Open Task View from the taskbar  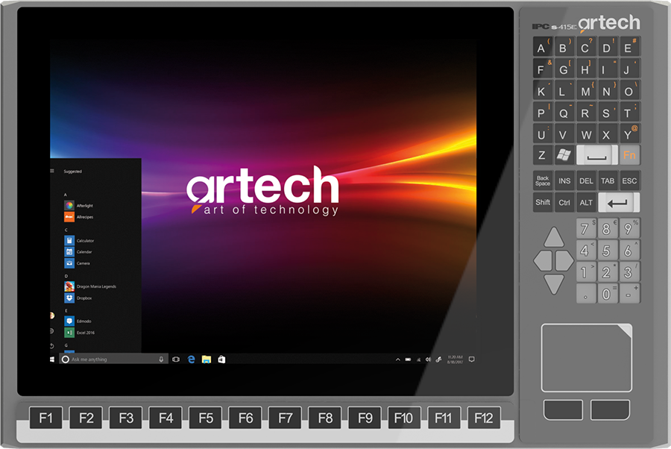click(x=175, y=359)
